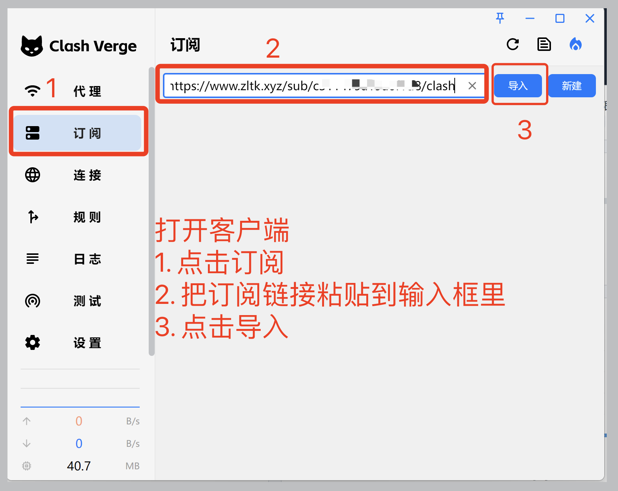Select the 订阅 (Profiles) sidebar item
Image resolution: width=618 pixels, height=491 pixels.
[77, 133]
